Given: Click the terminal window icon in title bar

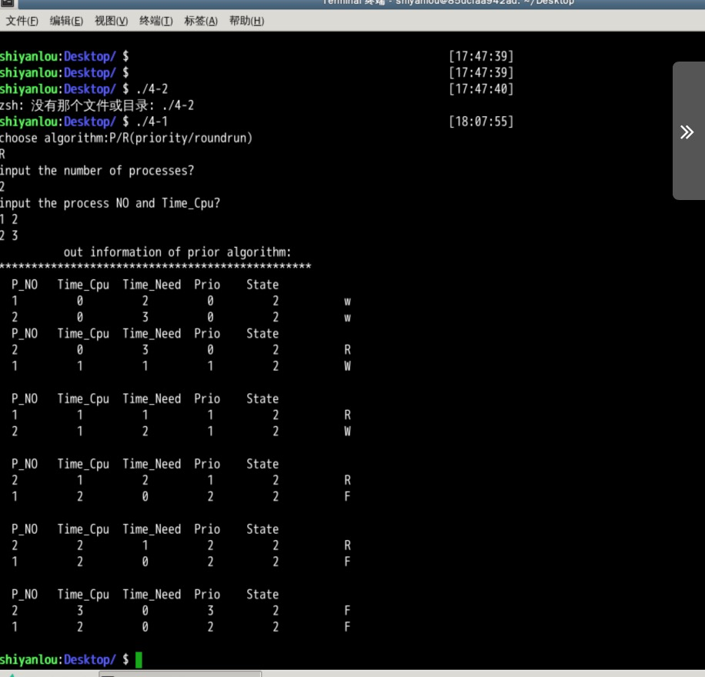Looking at the screenshot, I should [x=6, y=2].
